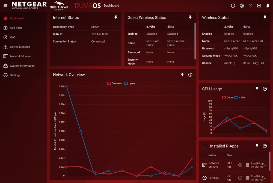Click the Guest Wireless Status panel scrollbar

coord(195,41)
